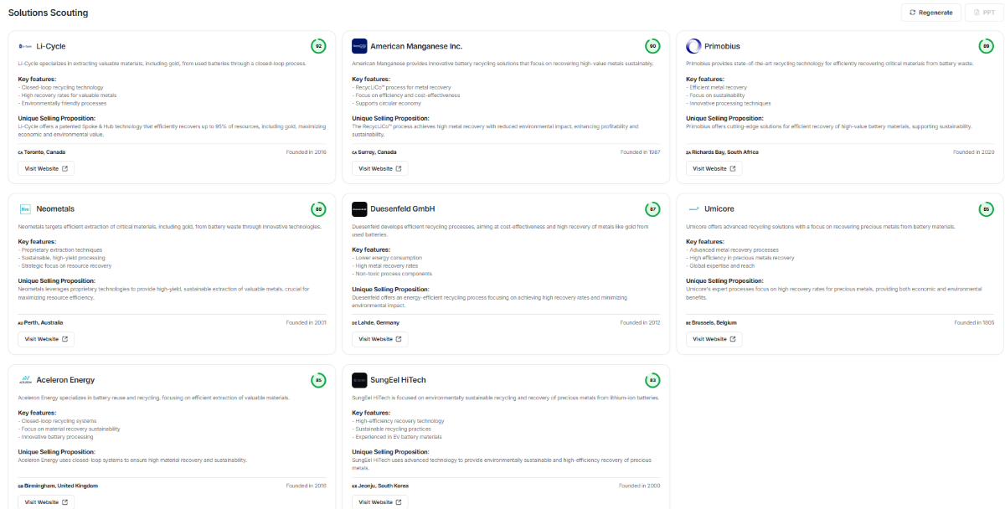Click the Perth, Australia location text

click(x=43, y=322)
